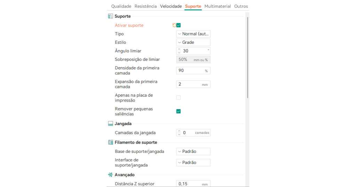Image resolution: width=356 pixels, height=187 pixels.
Task: Open Base de suporte/jangada Padrão dropdown
Action: pyautogui.click(x=193, y=151)
